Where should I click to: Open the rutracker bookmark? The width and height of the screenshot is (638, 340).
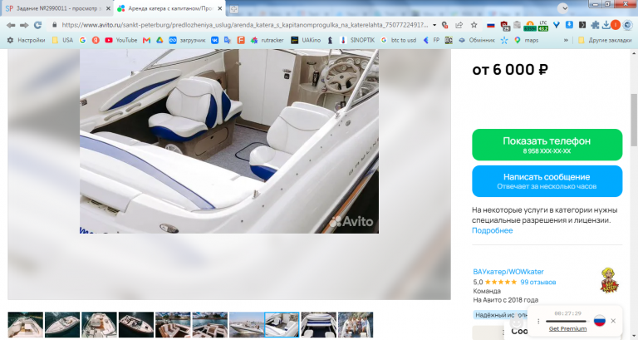pyautogui.click(x=267, y=40)
